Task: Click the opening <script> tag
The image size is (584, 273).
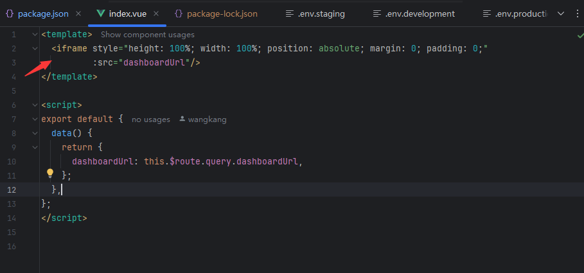Action: (62, 105)
